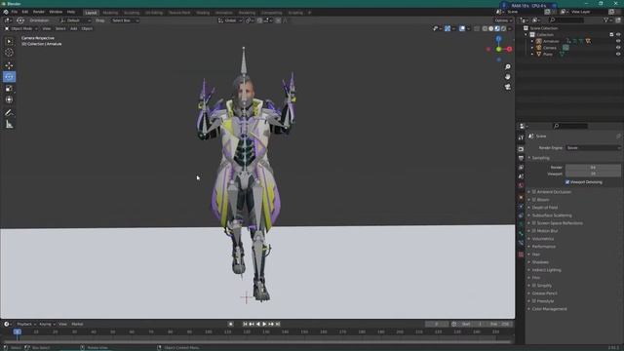Click the blue Z axis gizmo ball
624x351 pixels.
[x=498, y=39]
